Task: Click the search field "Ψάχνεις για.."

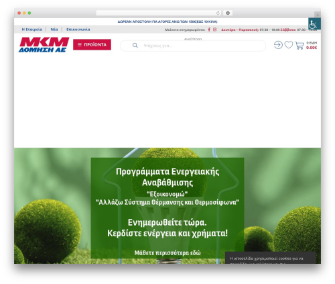Action: [193, 46]
